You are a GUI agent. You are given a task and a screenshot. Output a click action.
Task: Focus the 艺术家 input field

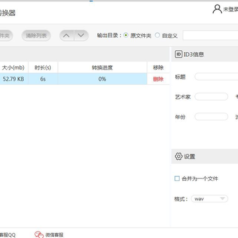coord(211,97)
